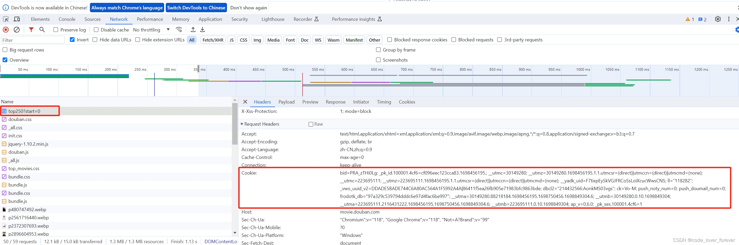Export HAR file download icon
This screenshot has height=245, width=739.
pos(202,29)
